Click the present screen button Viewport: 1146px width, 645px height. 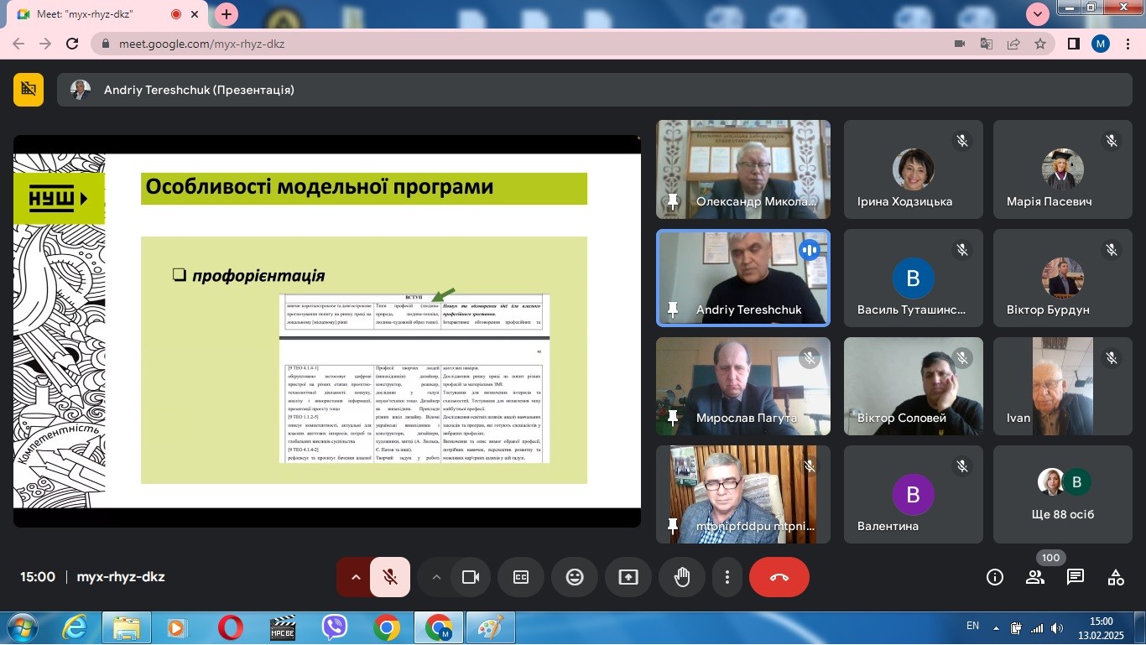click(628, 577)
